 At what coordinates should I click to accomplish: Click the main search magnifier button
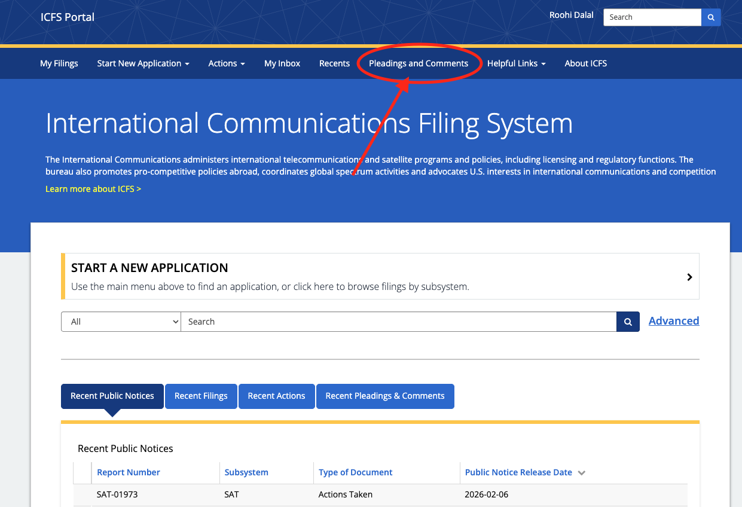point(628,322)
